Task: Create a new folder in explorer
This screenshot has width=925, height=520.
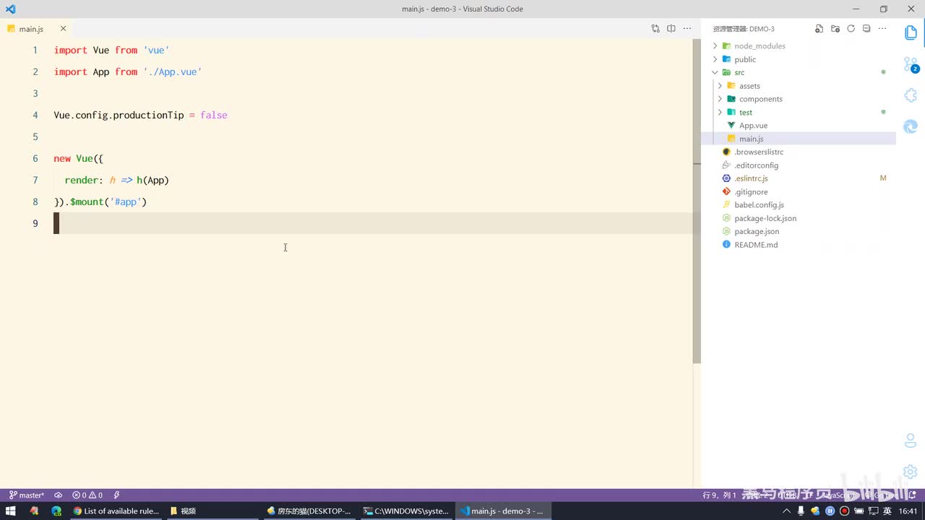Action: tap(835, 29)
